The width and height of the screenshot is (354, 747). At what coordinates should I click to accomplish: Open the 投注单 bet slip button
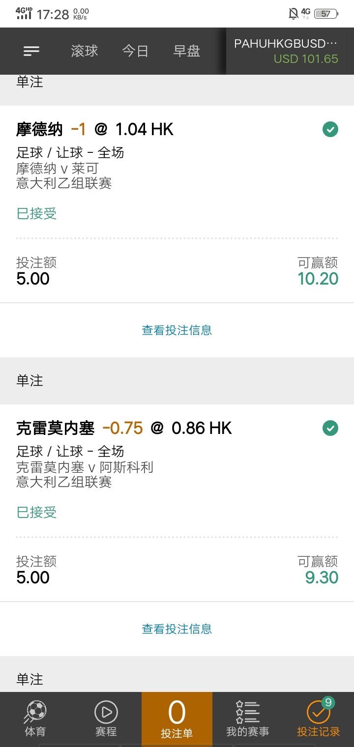[177, 719]
